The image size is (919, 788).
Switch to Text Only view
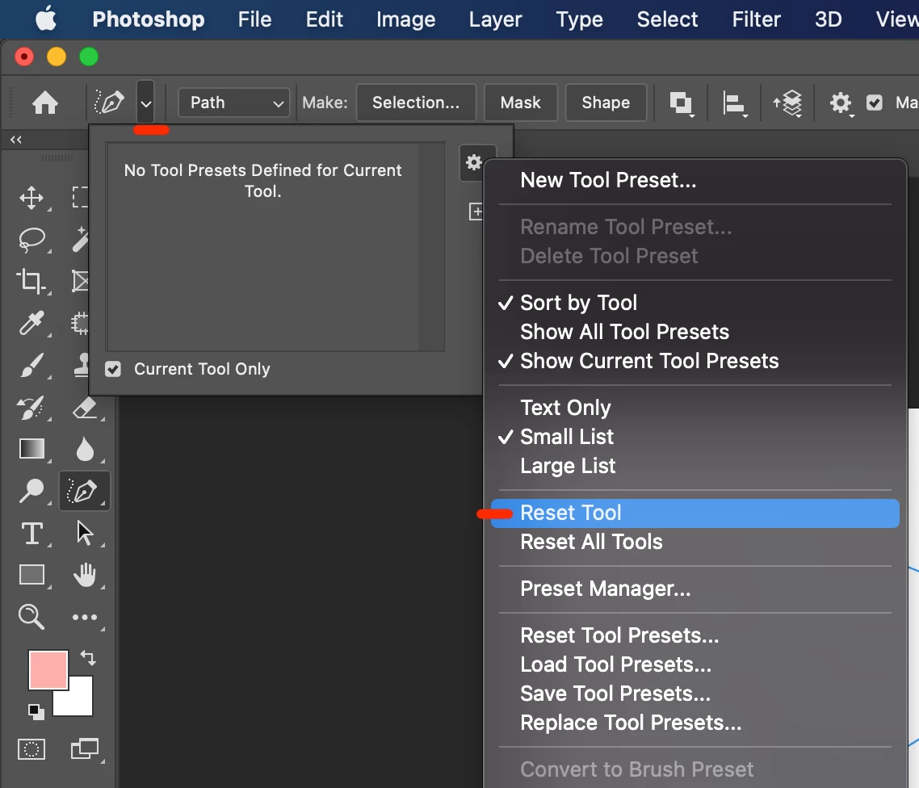(694, 408)
